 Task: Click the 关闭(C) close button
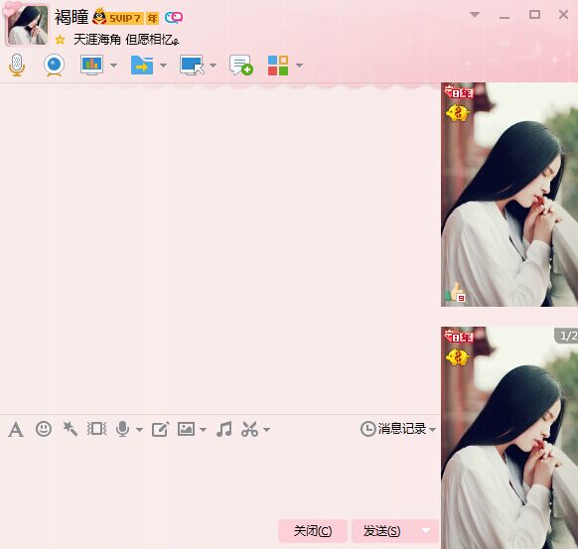(313, 531)
